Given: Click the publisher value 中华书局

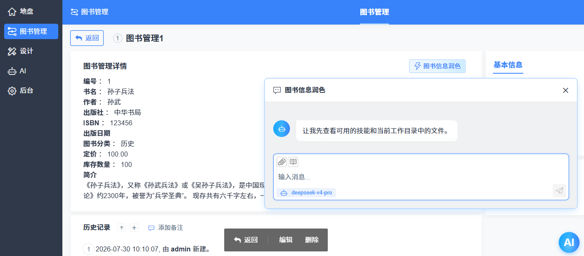Looking at the screenshot, I should [x=128, y=112].
